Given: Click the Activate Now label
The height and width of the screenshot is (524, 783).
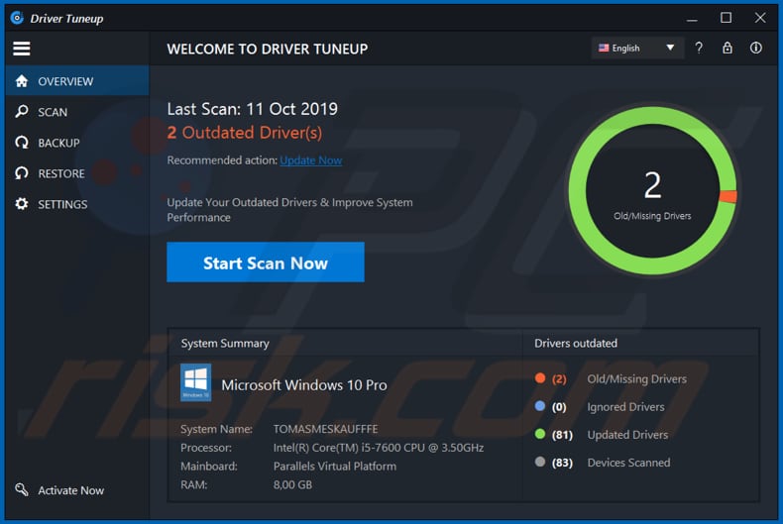Looking at the screenshot, I should coord(71,490).
